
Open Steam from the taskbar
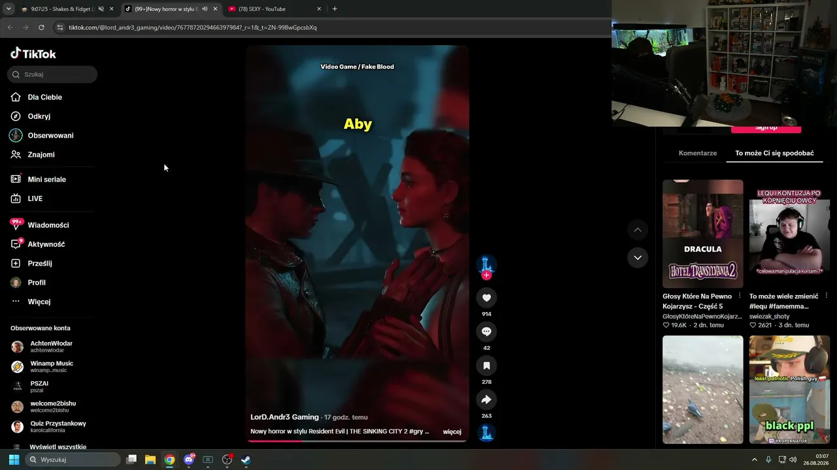(x=245, y=460)
